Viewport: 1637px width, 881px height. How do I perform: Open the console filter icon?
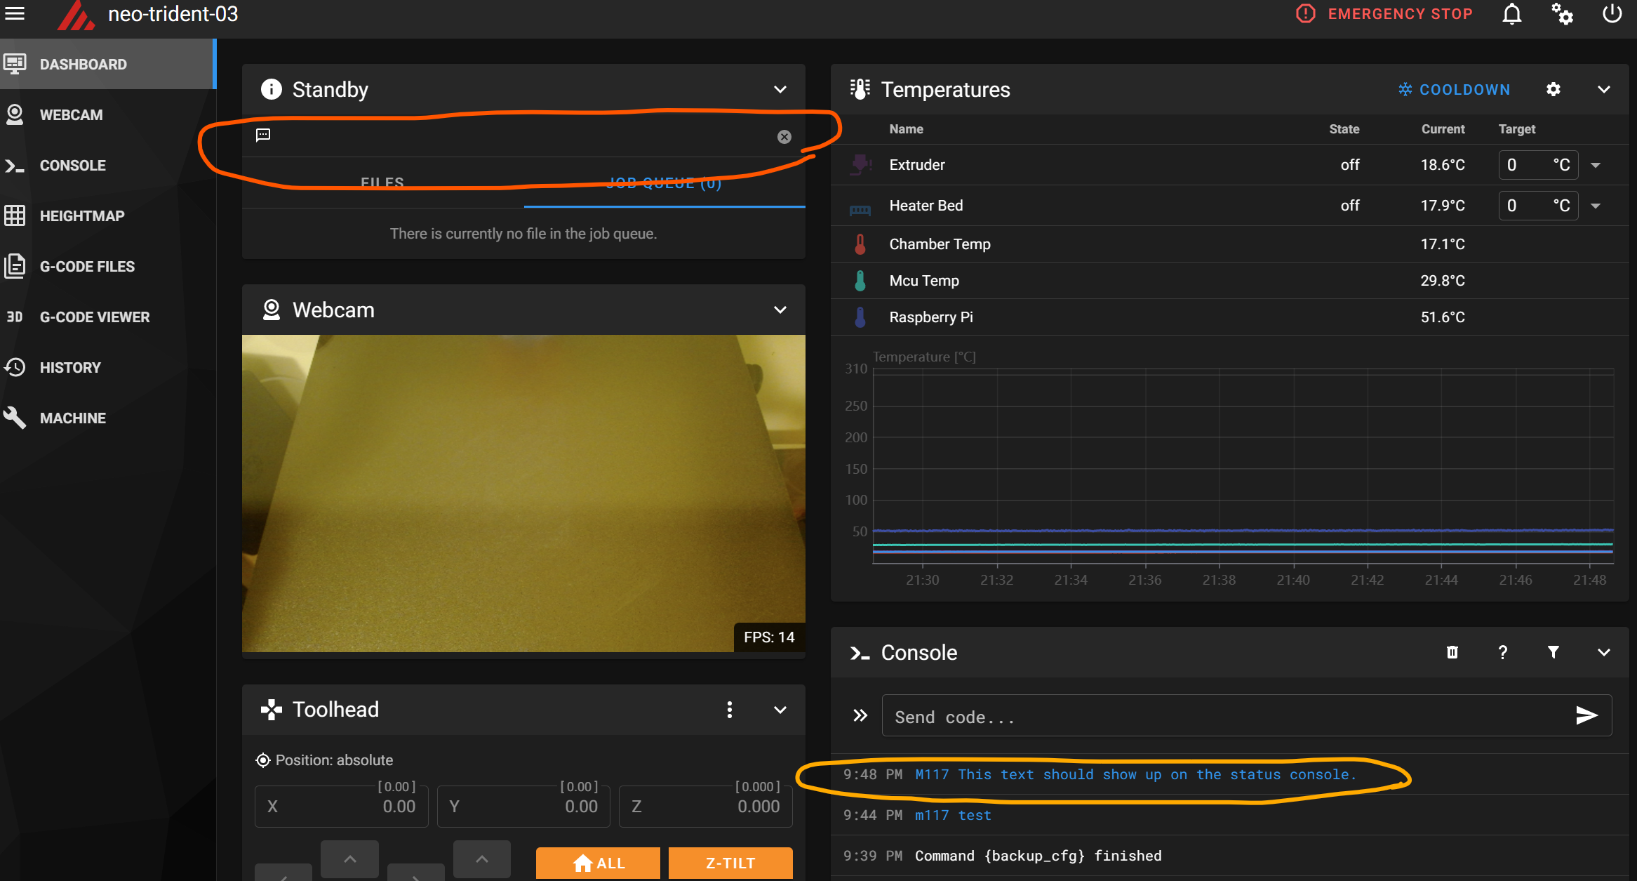coord(1554,652)
